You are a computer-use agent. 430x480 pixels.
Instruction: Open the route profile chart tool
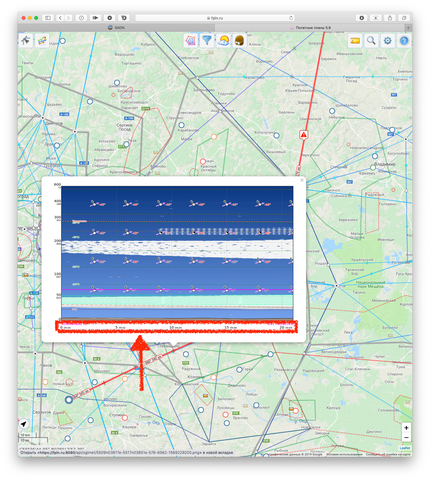42,41
